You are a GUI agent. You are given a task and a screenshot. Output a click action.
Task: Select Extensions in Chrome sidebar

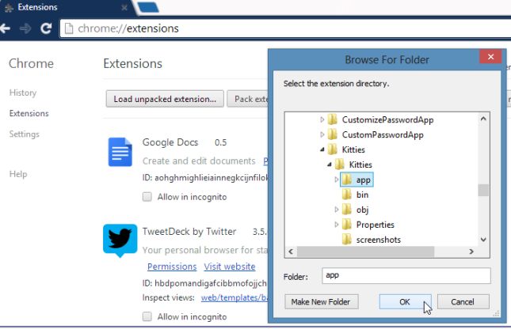[29, 113]
